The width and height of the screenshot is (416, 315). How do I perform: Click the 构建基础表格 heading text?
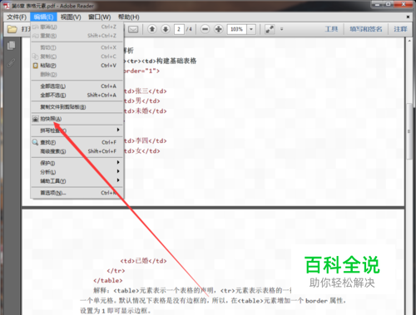coord(176,61)
